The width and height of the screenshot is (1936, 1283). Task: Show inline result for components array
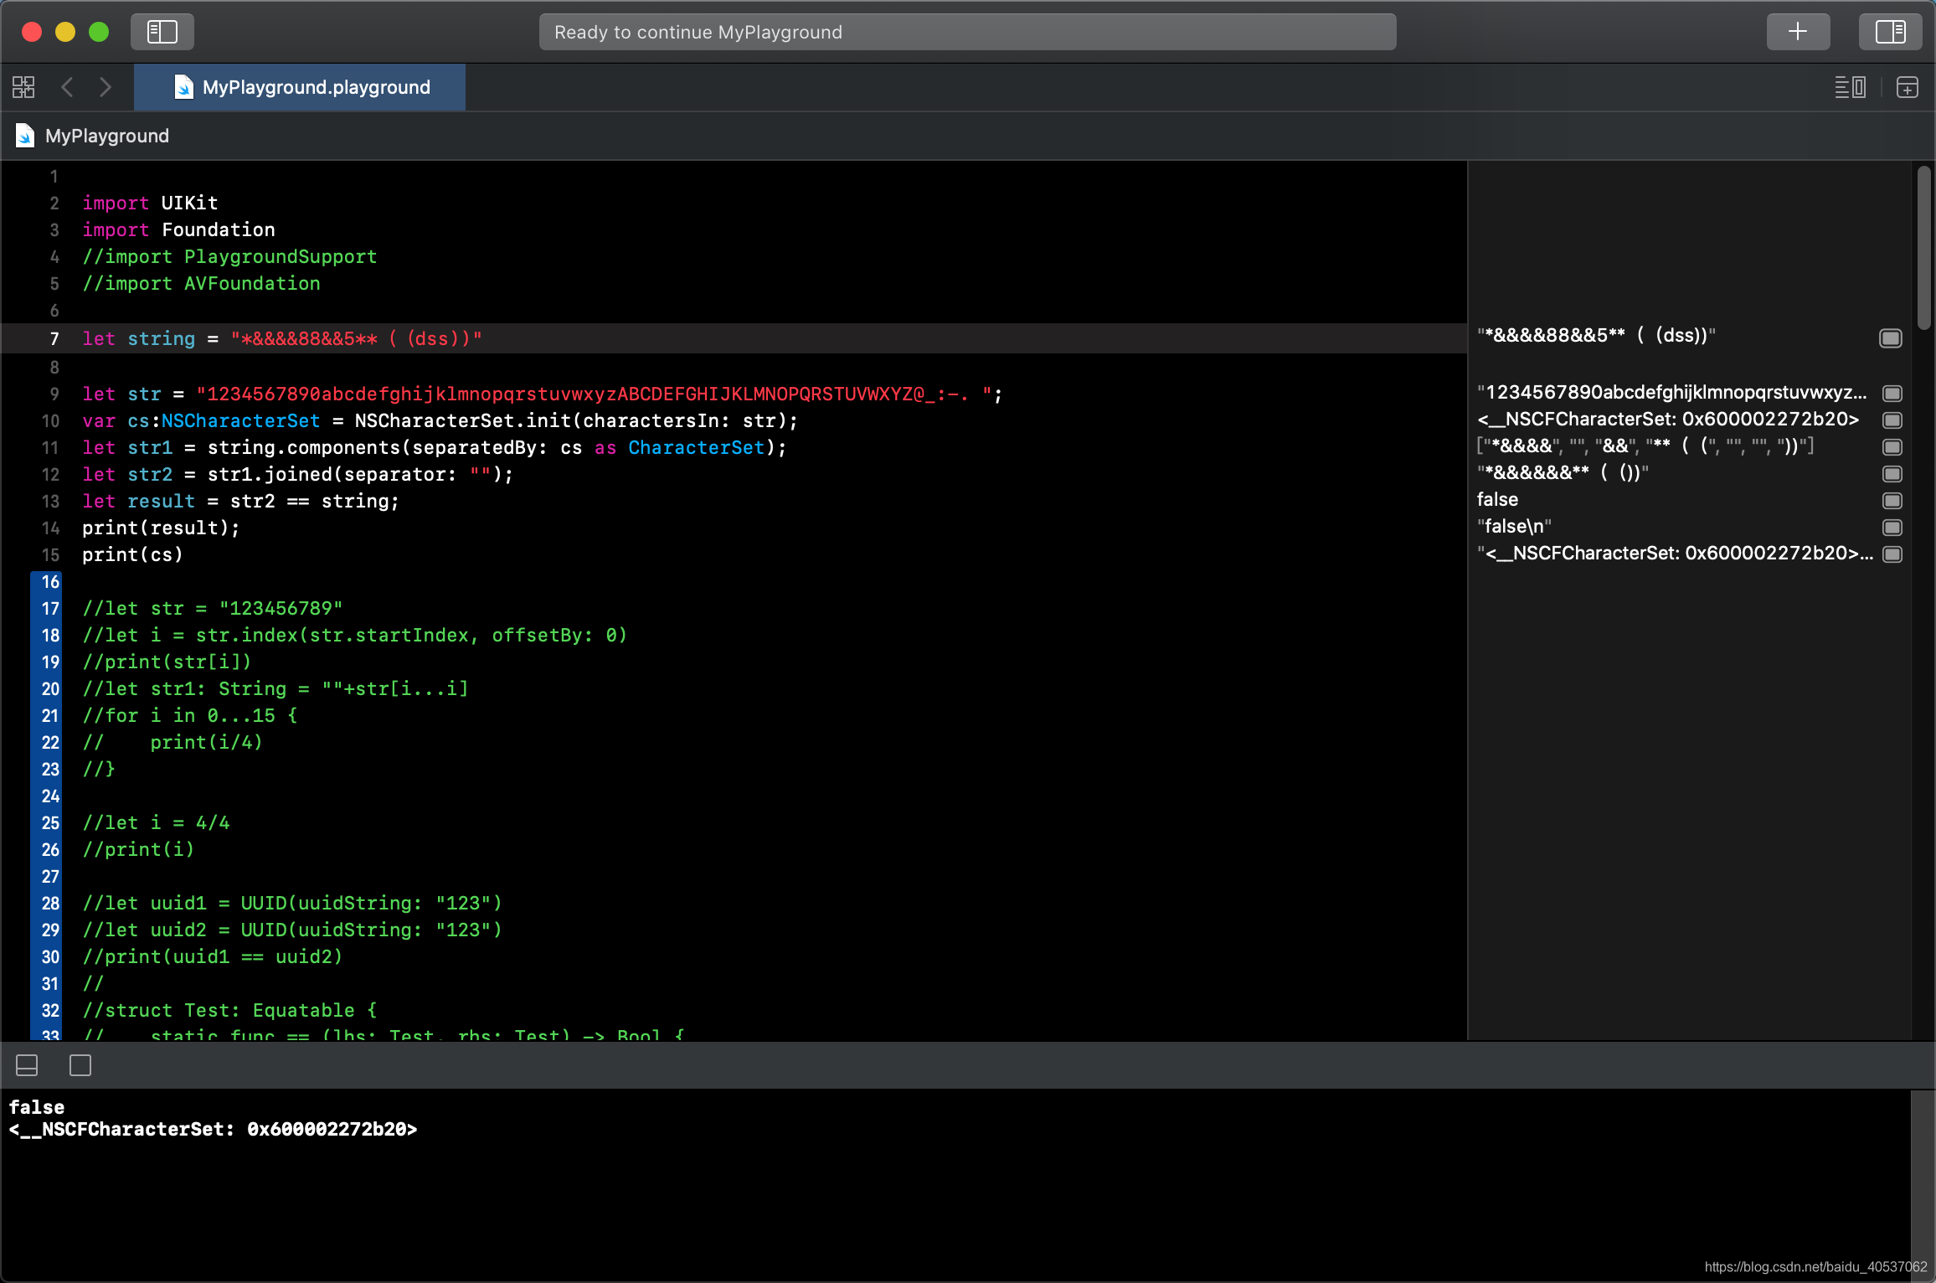coord(1892,446)
